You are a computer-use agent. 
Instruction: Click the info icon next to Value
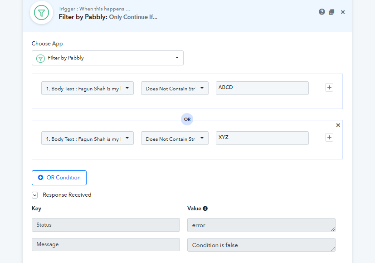(205, 208)
